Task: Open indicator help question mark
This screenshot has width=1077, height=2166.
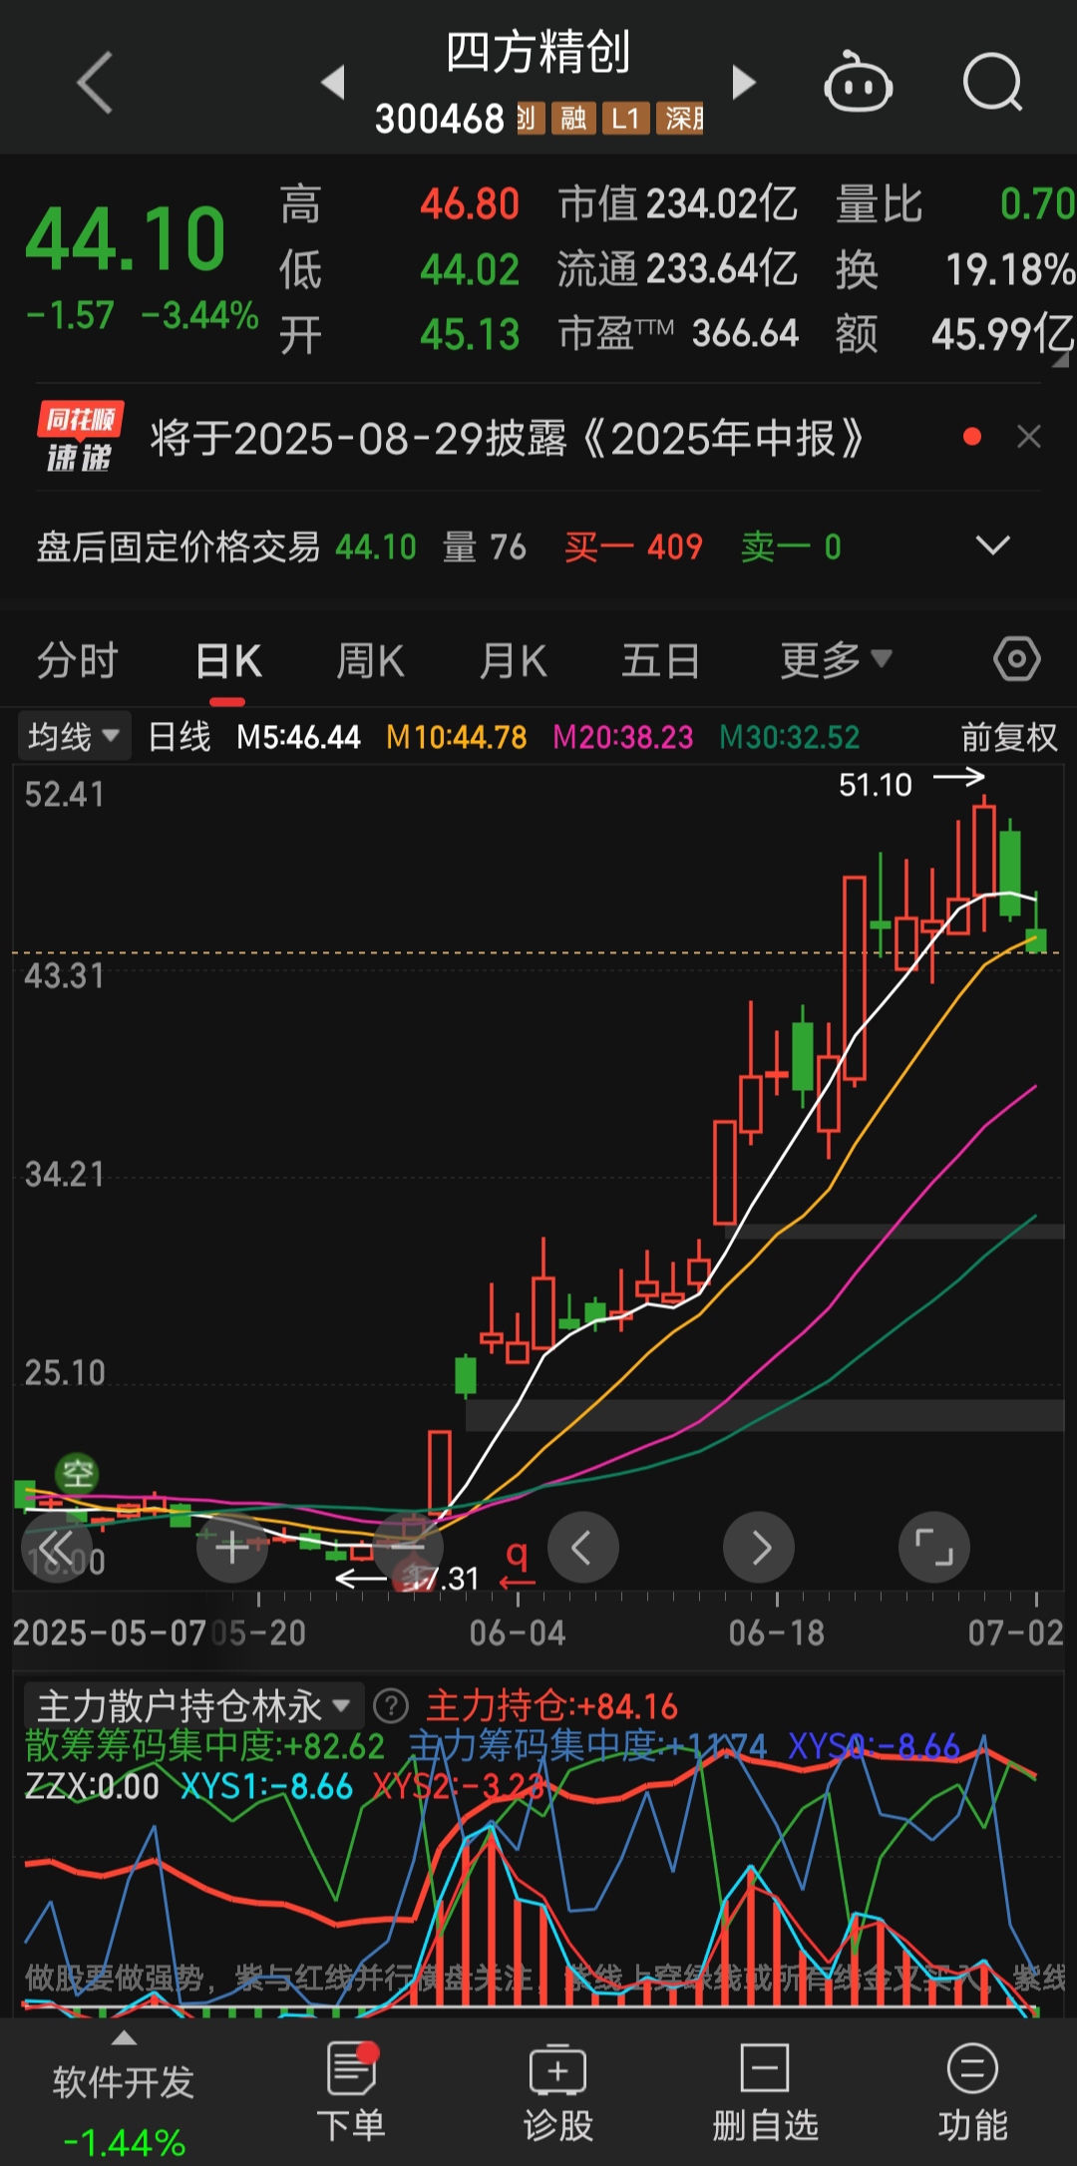Action: 391,1706
